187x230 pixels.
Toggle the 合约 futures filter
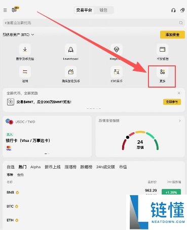pyautogui.click(x=20, y=175)
